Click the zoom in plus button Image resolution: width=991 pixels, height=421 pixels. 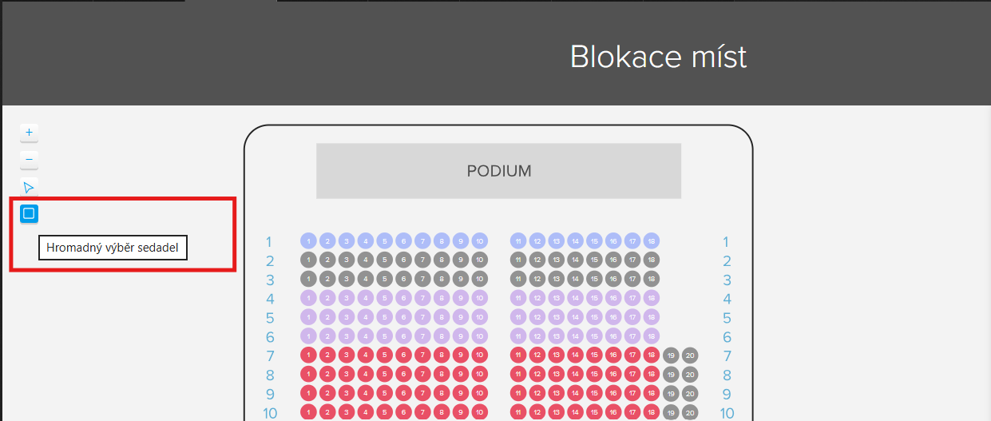(x=29, y=133)
